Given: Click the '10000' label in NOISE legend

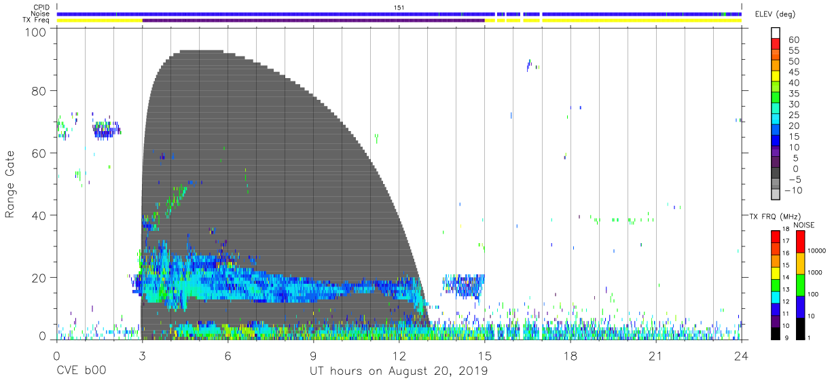Looking at the screenshot, I should [x=816, y=251].
